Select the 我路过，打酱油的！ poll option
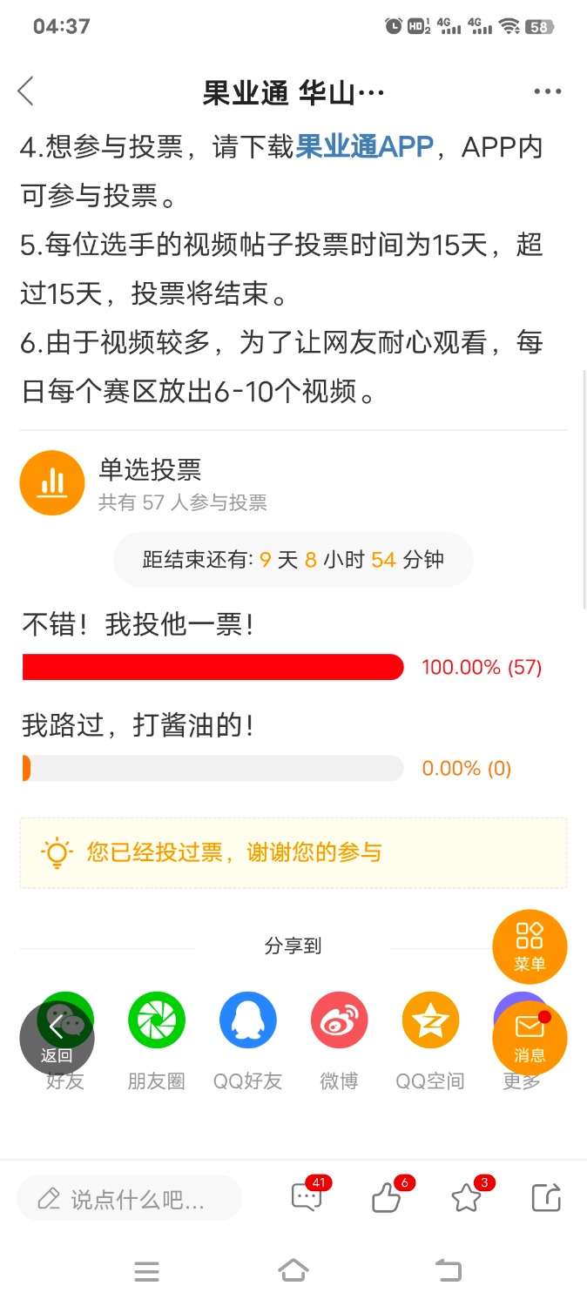The height and width of the screenshot is (1306, 587). point(138,725)
